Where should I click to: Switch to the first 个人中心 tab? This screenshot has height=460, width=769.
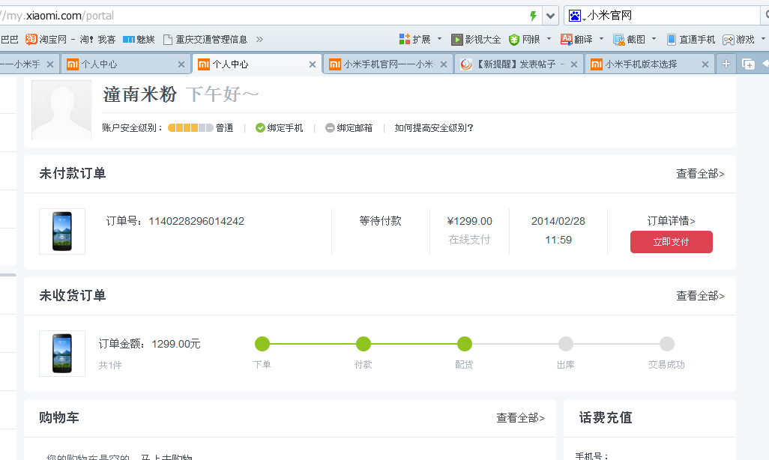coord(126,64)
